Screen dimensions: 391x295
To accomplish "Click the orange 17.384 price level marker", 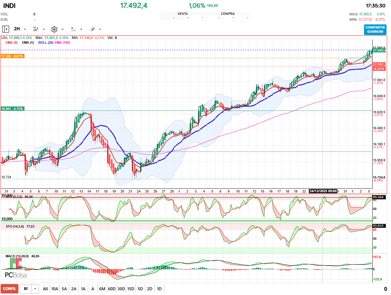I will click(x=12, y=56).
